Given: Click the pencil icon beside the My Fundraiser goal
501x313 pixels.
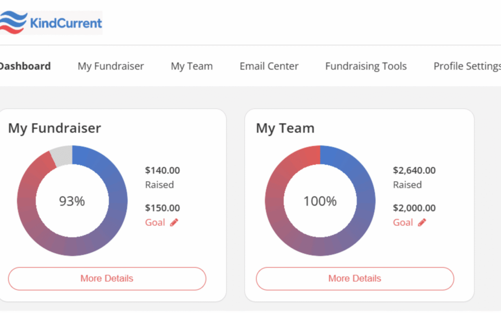Looking at the screenshot, I should pos(174,223).
